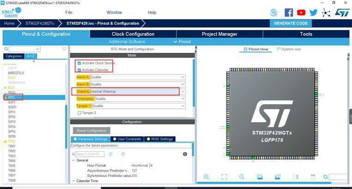Select SYS in the peripheral list
Viewport: 352px width, 189px height.
[12, 142]
